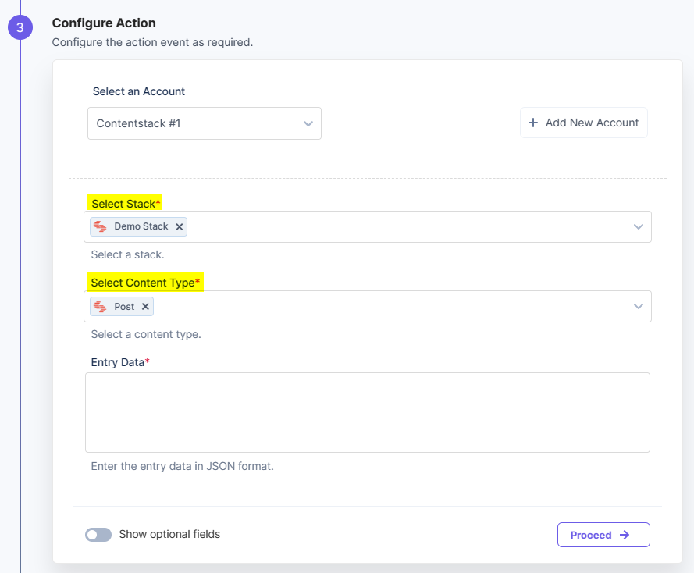694x573 pixels.
Task: Click the Show optional fields label
Action: [x=169, y=534]
